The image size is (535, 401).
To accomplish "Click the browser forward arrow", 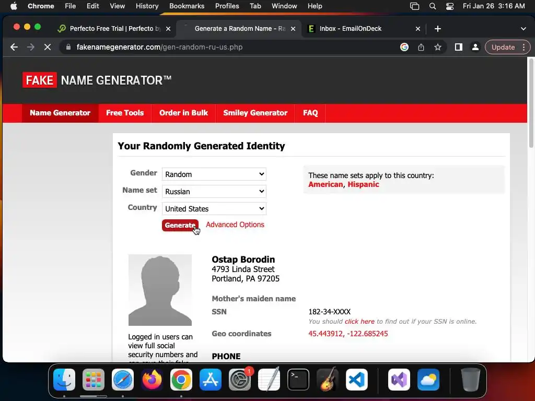I will click(x=31, y=47).
